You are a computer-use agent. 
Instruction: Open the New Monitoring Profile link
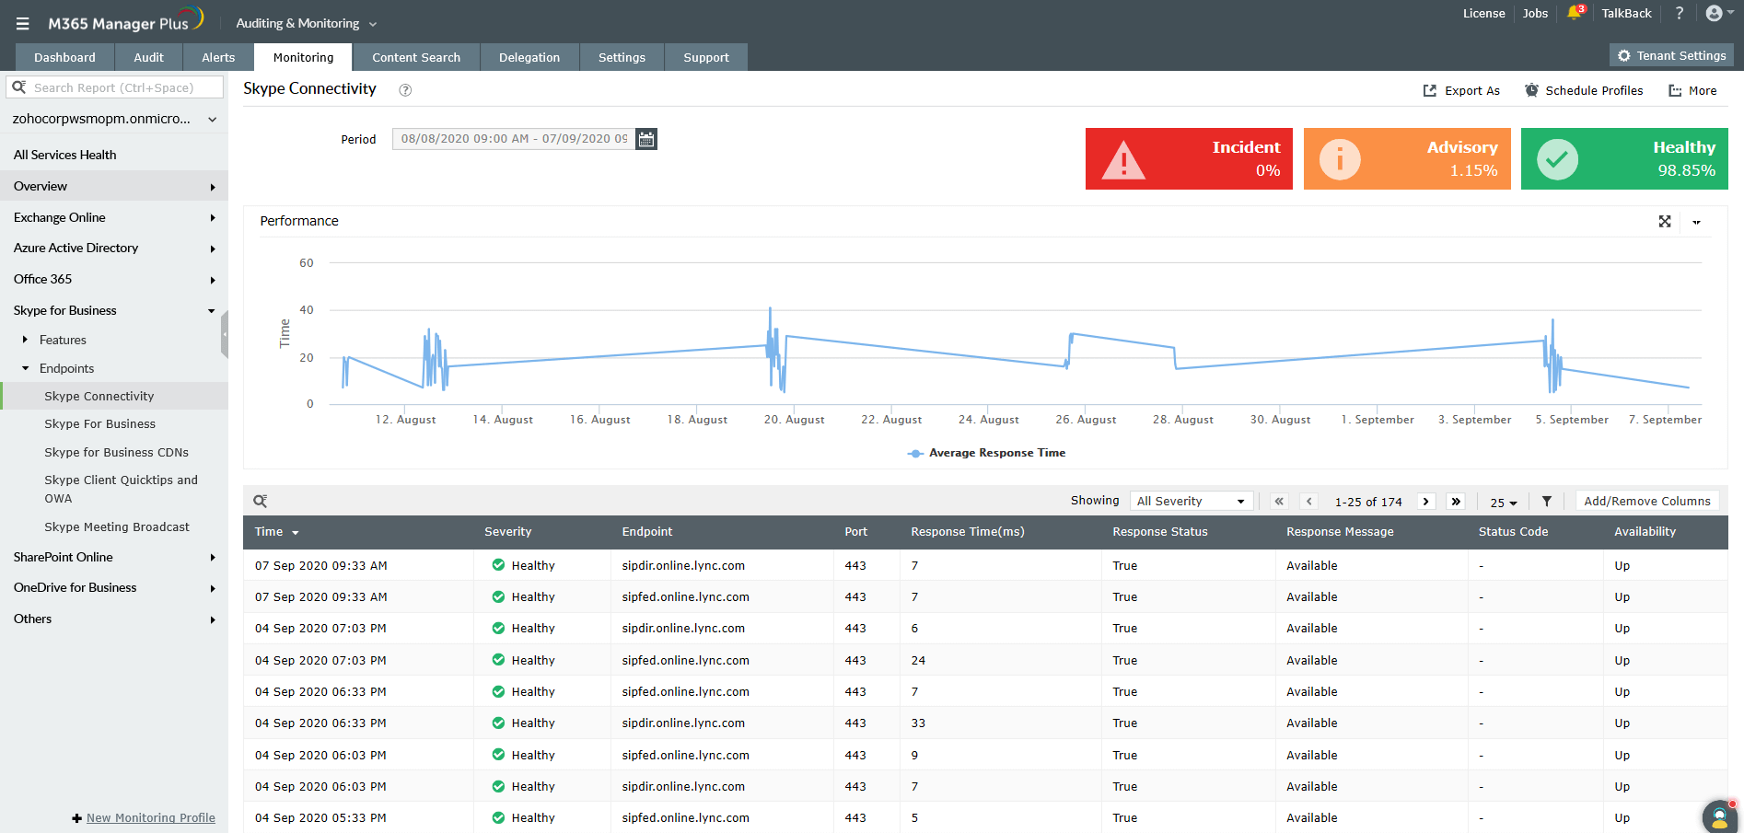[151, 817]
